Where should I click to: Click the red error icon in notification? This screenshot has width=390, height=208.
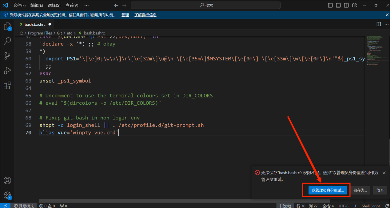tap(257, 173)
